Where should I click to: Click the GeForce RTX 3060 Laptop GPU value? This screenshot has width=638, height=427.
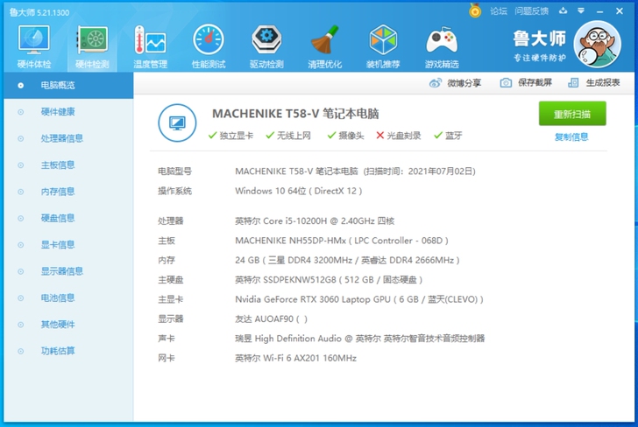click(359, 299)
